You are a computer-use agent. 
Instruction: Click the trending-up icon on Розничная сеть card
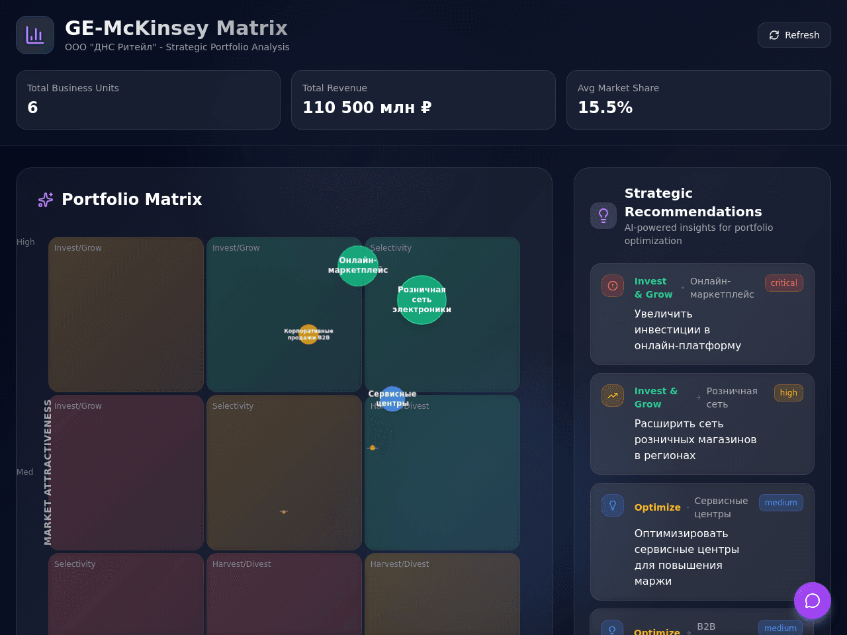pos(613,396)
